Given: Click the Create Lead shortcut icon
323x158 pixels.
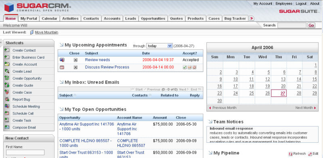Looking at the screenshot, I should pyautogui.click(x=7, y=71).
